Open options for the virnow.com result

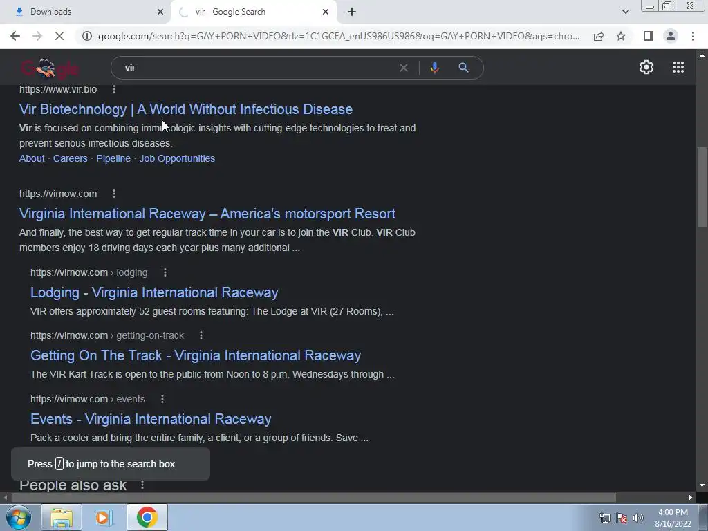click(x=114, y=194)
